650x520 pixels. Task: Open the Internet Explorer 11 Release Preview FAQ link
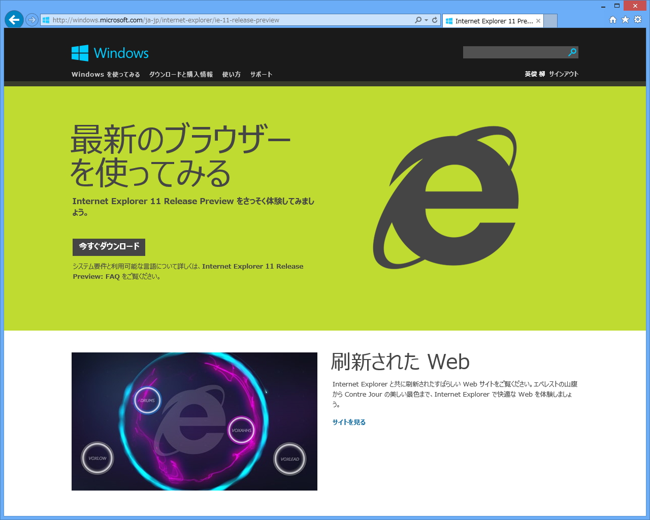254,266
